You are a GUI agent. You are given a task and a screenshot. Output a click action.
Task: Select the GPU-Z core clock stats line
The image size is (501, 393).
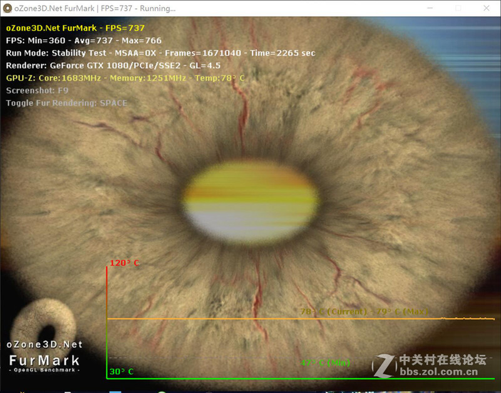coord(125,77)
